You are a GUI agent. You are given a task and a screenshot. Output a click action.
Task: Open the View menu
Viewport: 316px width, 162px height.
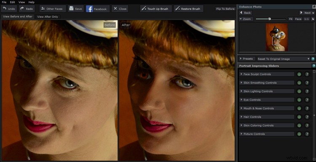click(22, 2)
